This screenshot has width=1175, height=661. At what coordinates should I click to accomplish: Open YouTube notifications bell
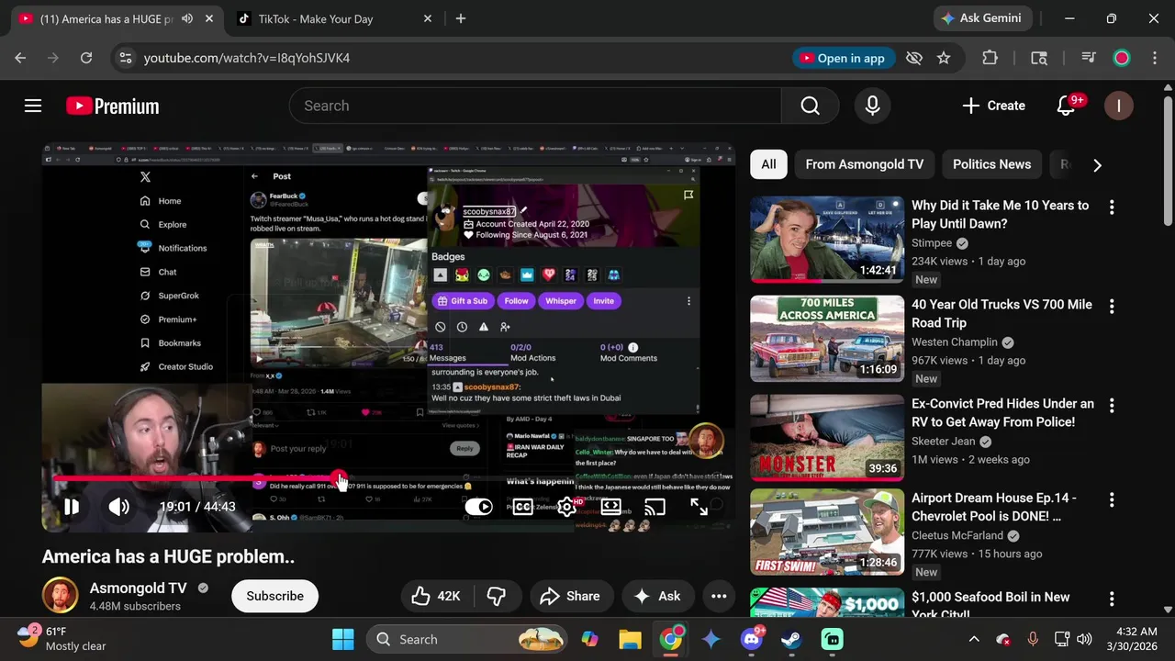[x=1067, y=106]
